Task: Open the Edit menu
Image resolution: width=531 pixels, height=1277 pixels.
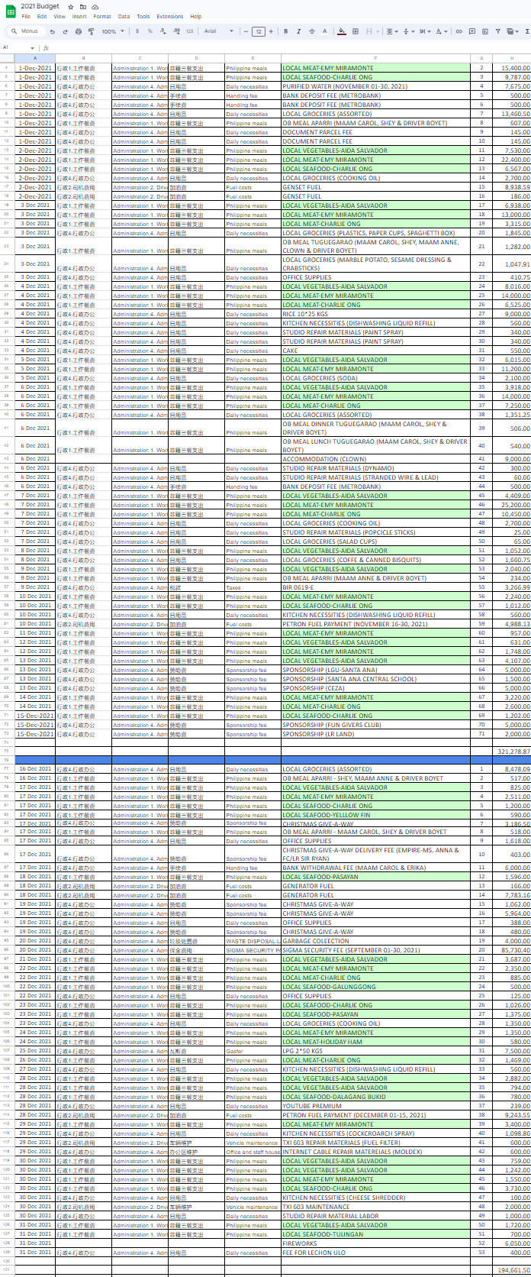Action: point(42,16)
